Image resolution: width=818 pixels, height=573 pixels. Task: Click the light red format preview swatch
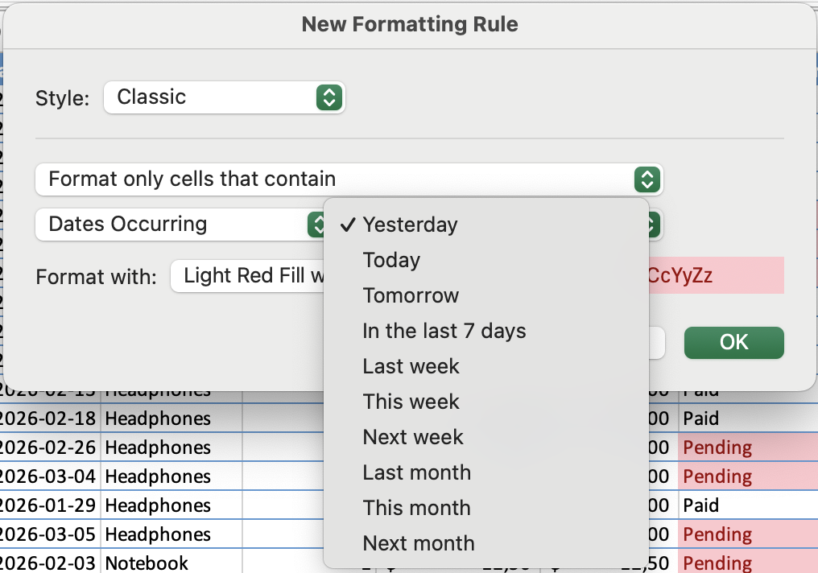pos(715,276)
